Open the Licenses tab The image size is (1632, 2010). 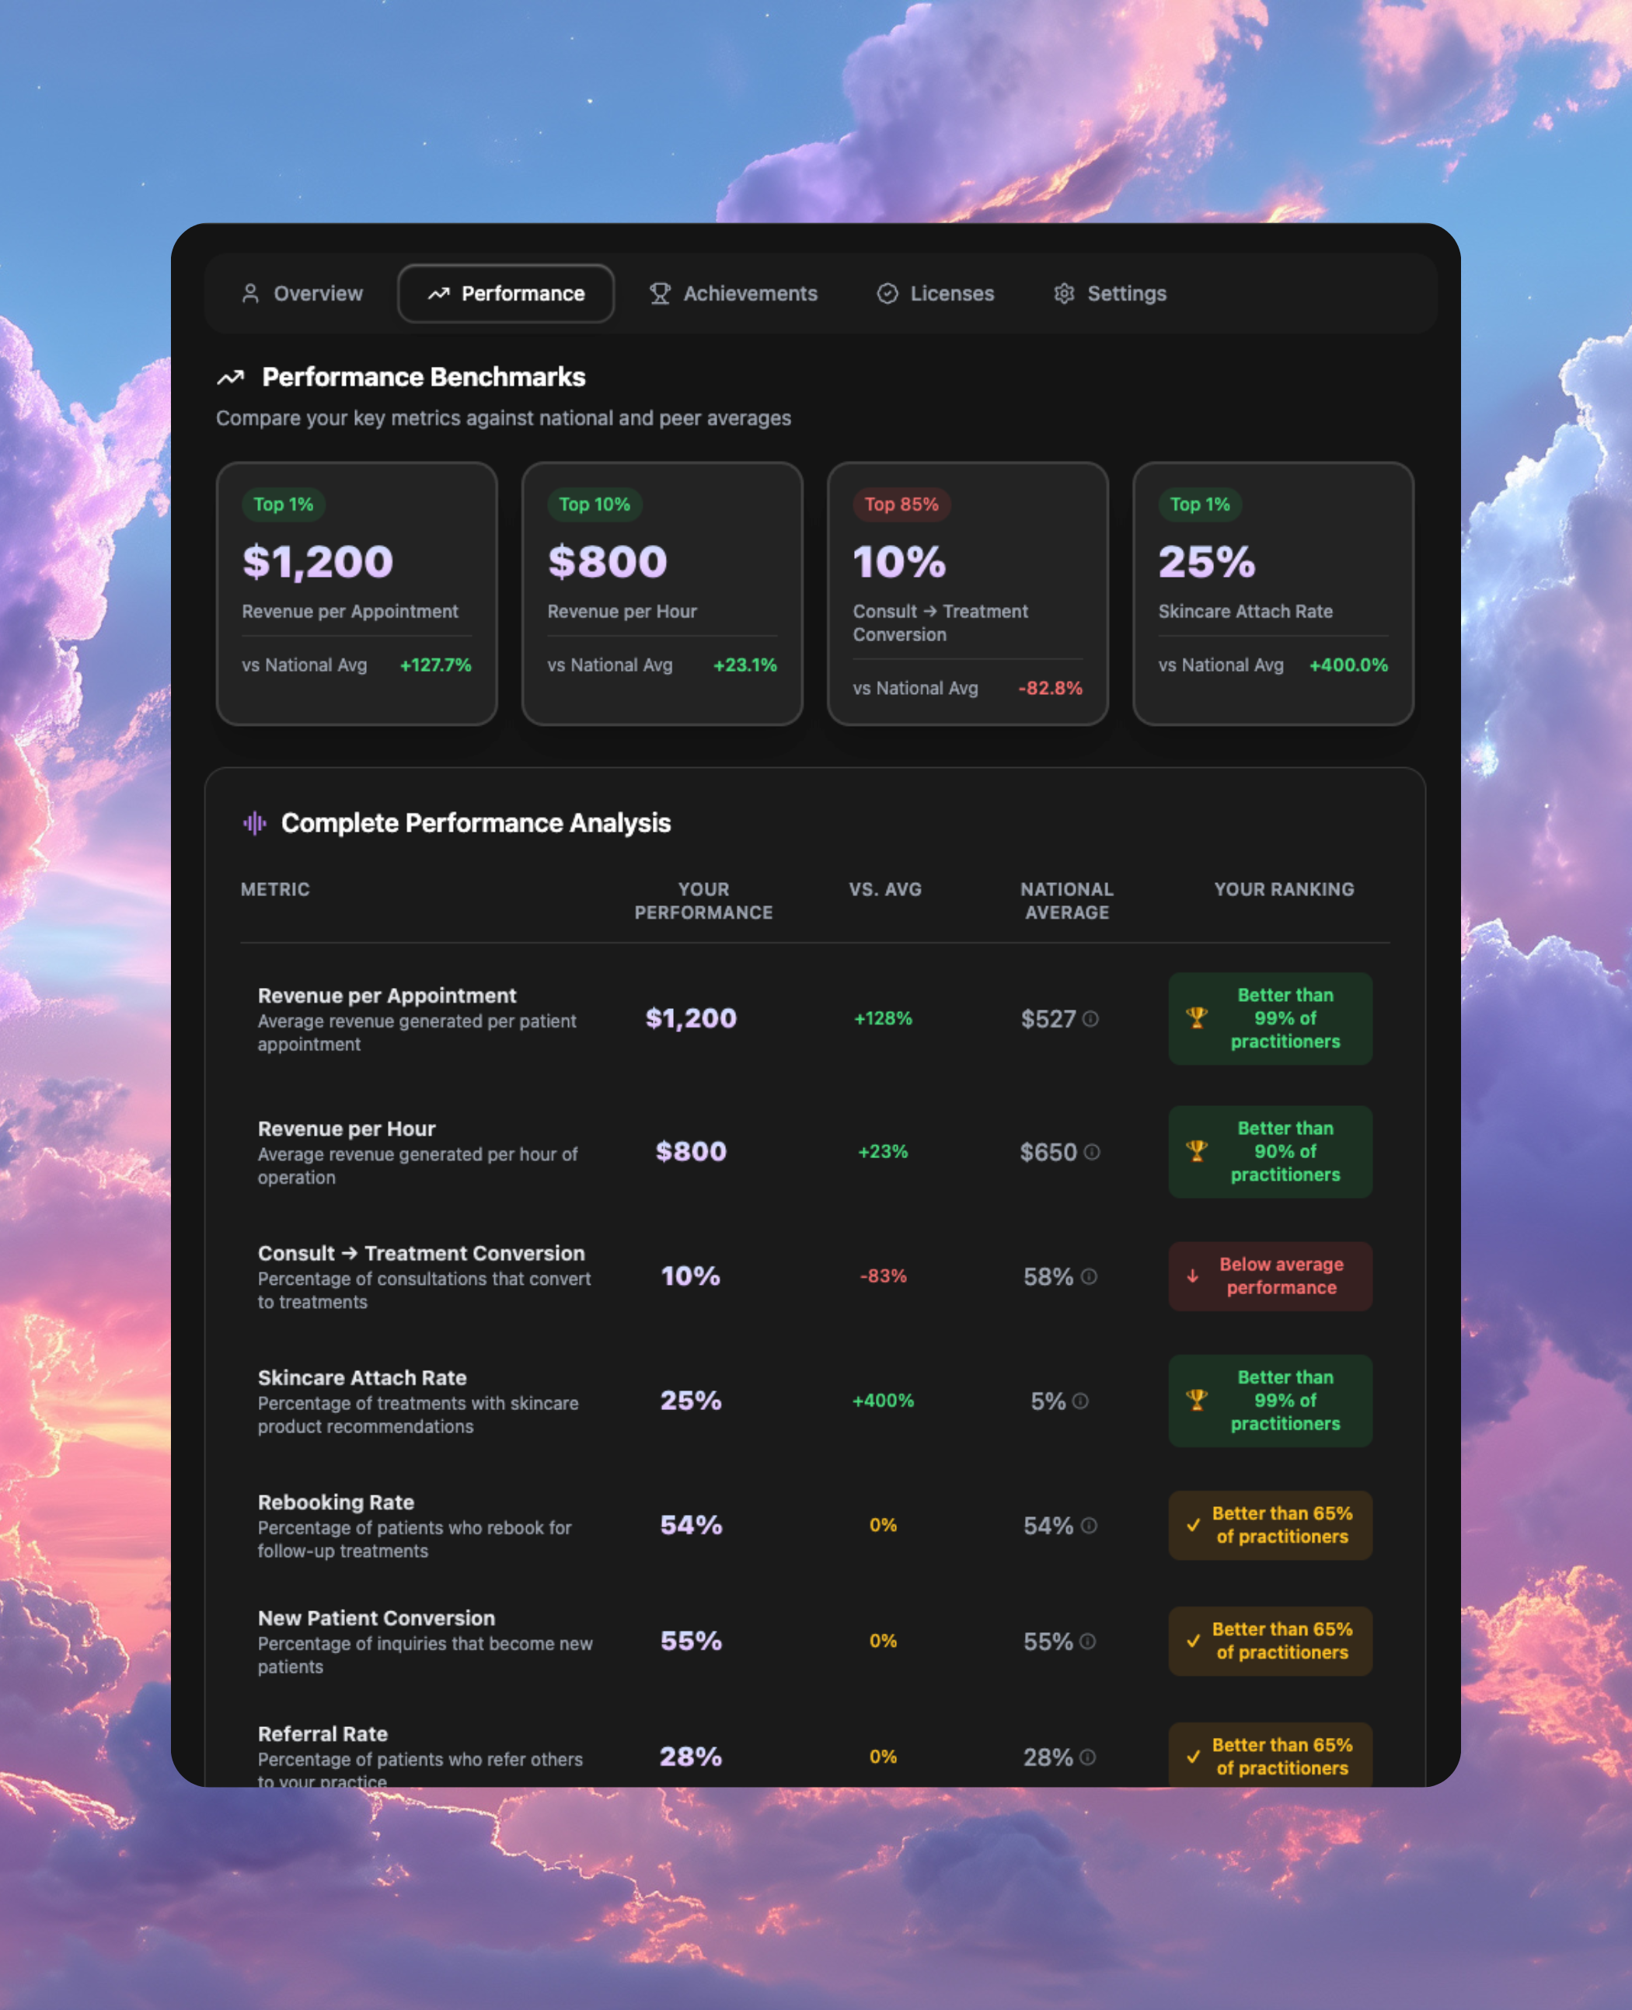coord(936,293)
